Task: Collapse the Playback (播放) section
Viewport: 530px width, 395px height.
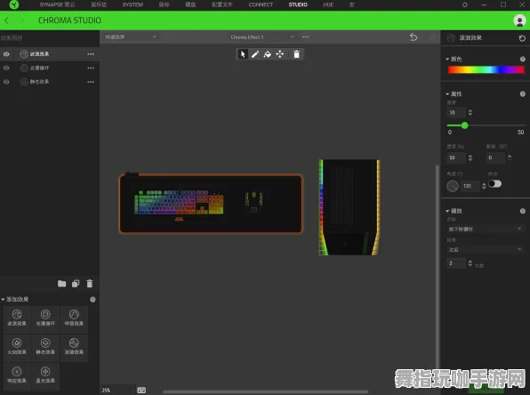Action: [x=447, y=211]
